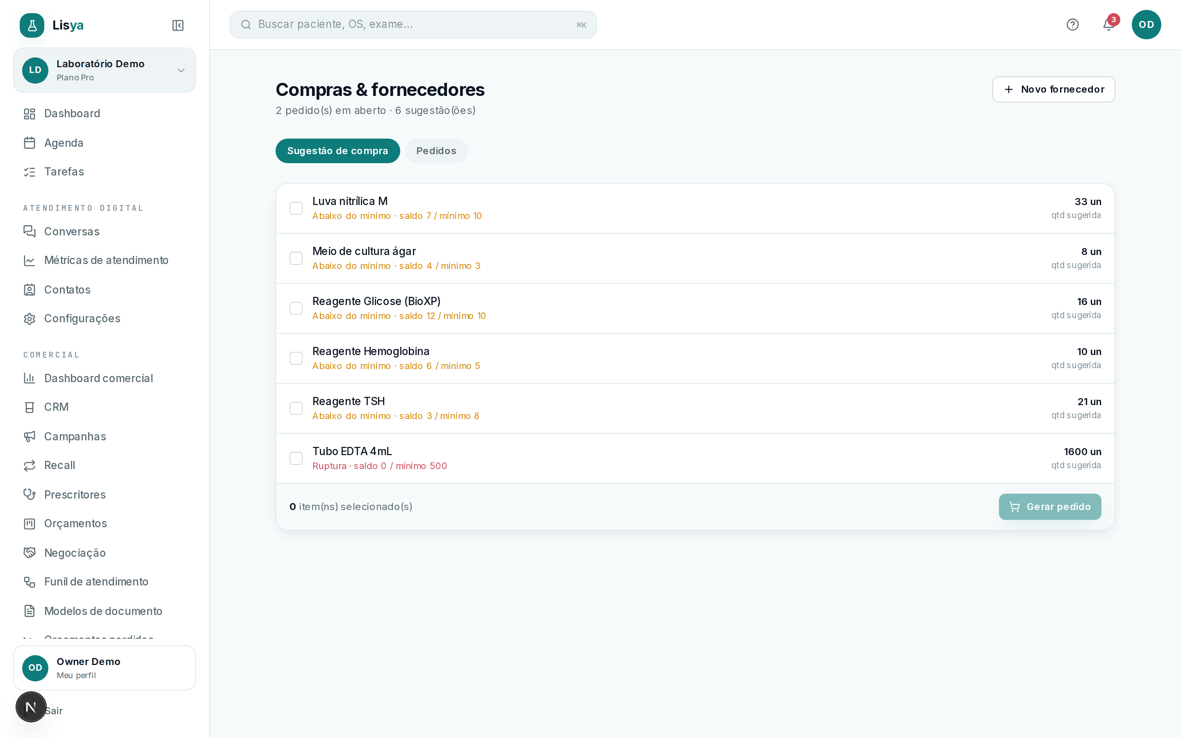
Task: Click the Funil de atendimento icon
Action: [x=29, y=582]
